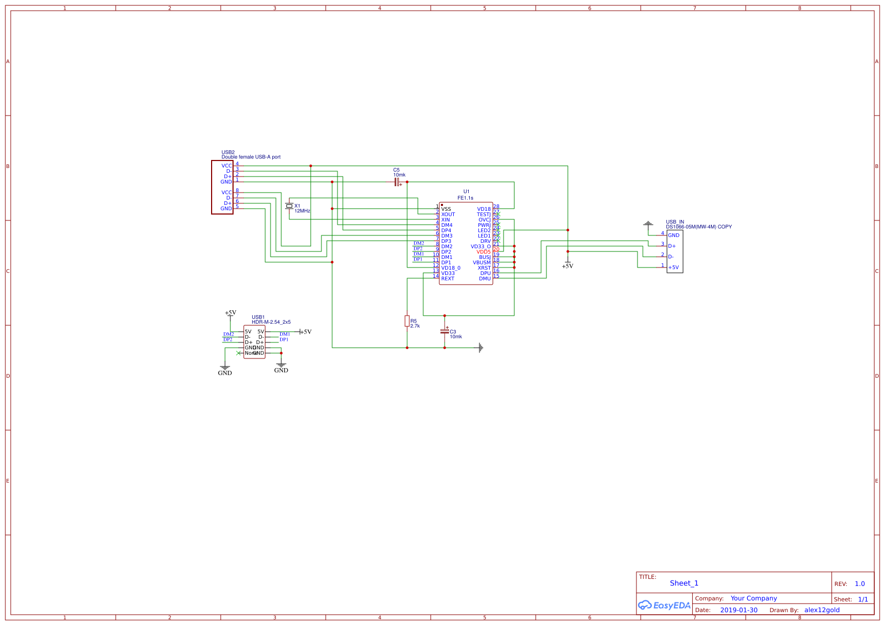Click the ground flag above the USB_IN connector
The width and height of the screenshot is (885, 626).
coord(649,223)
